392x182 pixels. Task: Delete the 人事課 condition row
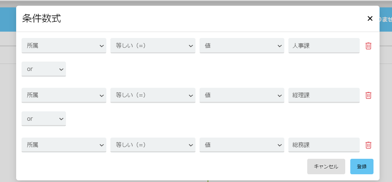point(368,46)
